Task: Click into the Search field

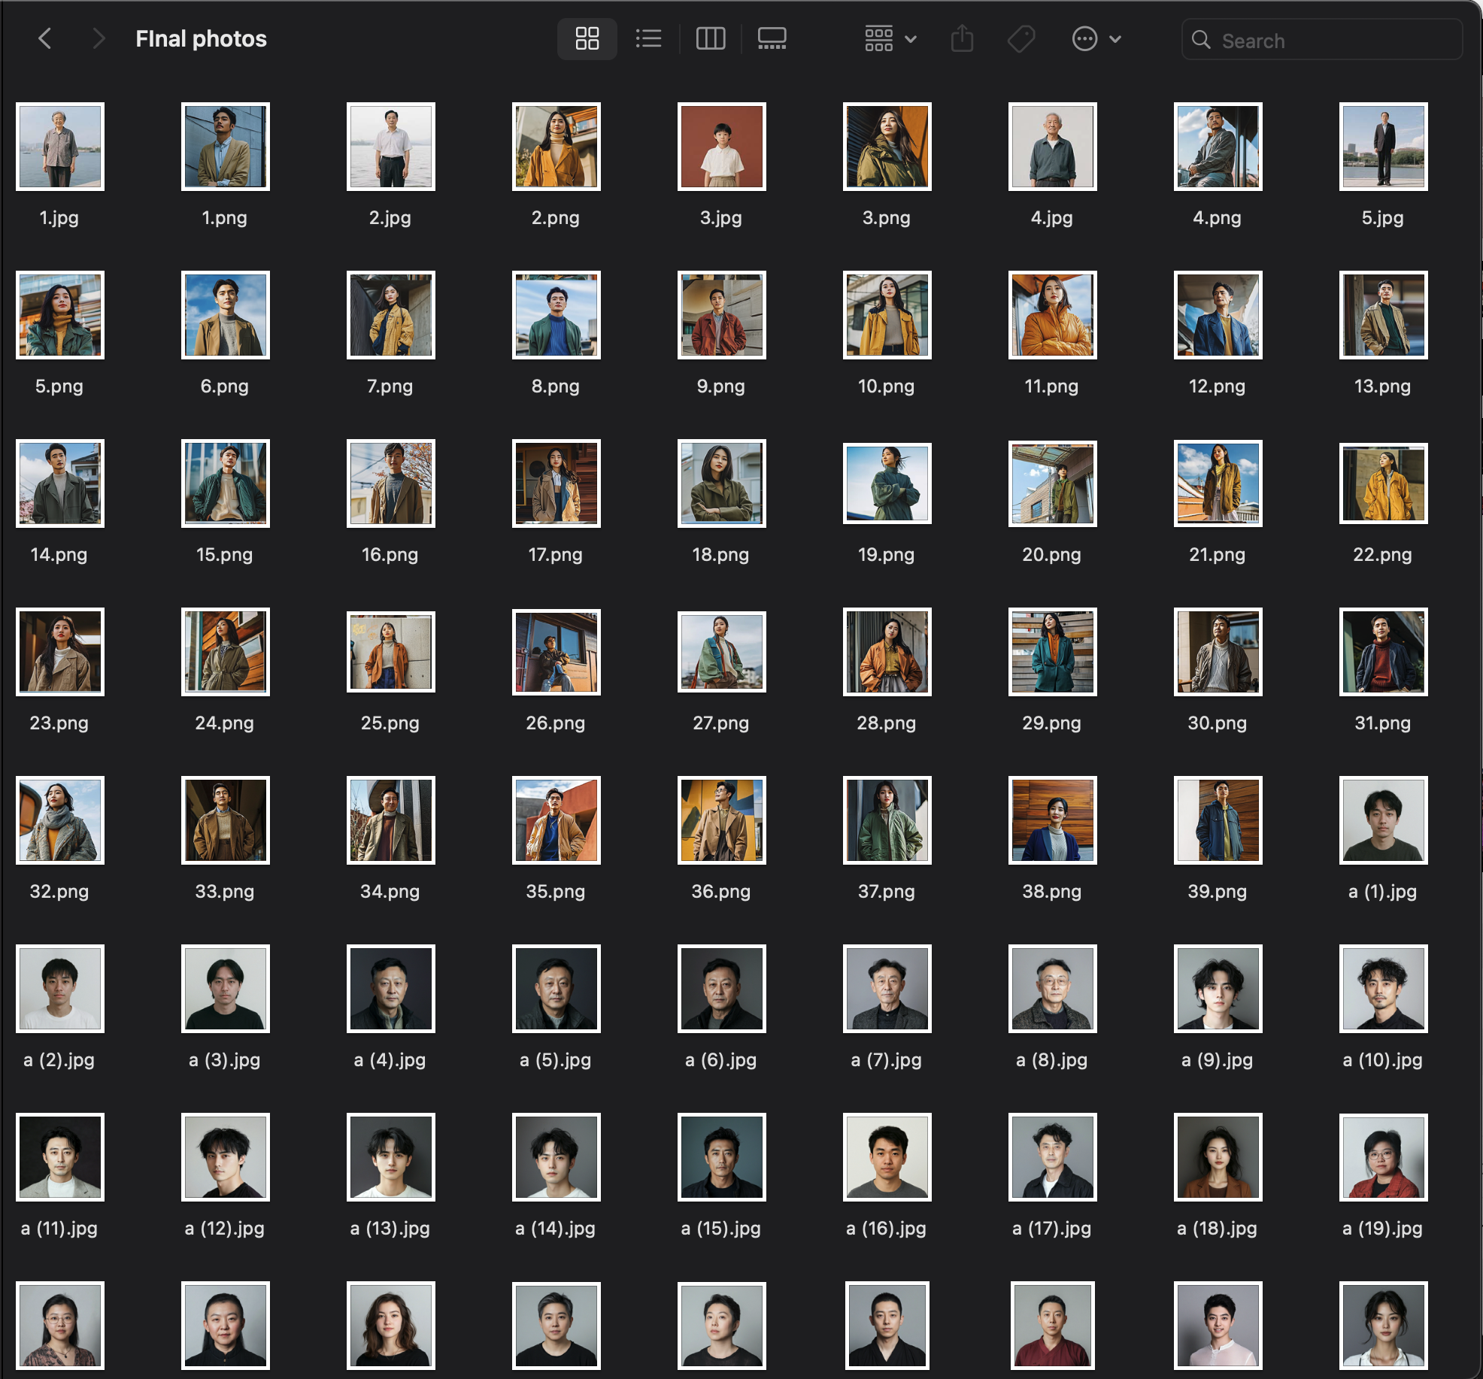Action: tap(1322, 40)
